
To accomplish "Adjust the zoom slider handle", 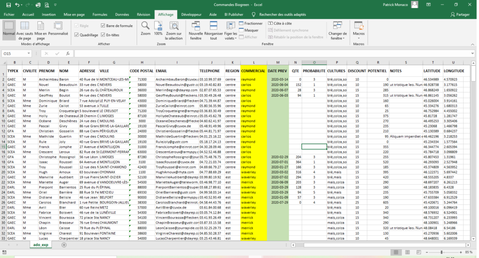I will 442,252.
